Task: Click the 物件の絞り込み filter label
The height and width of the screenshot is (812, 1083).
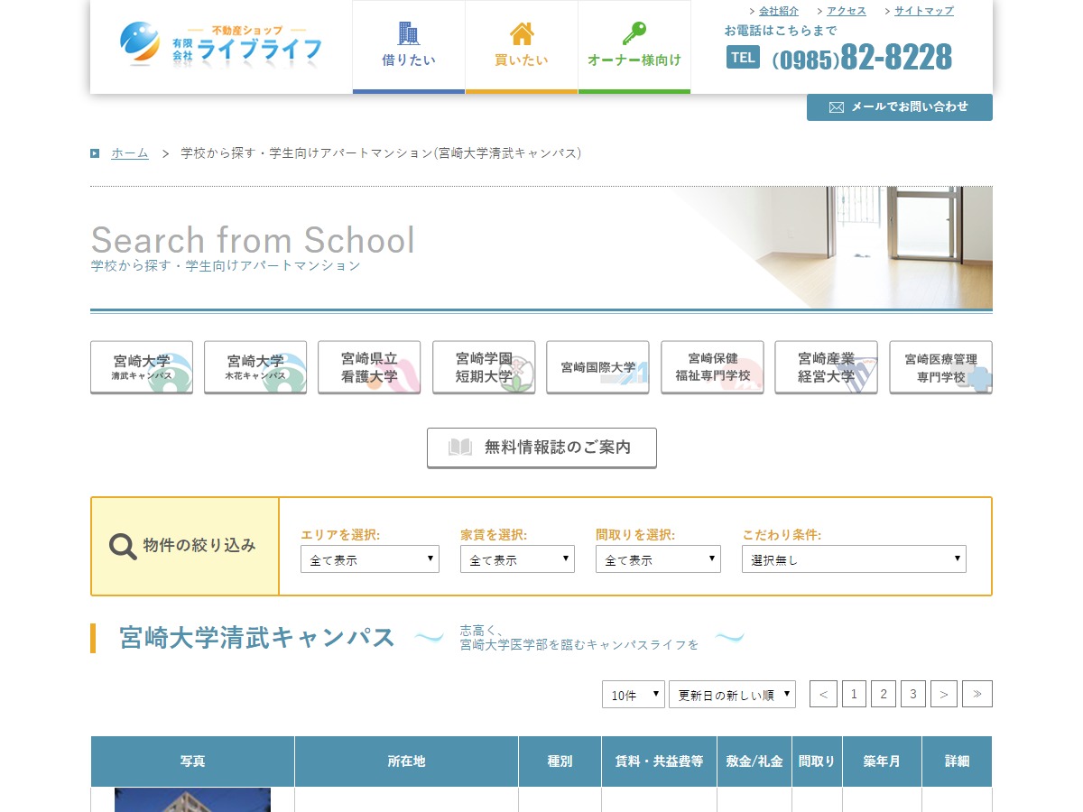Action: point(199,546)
